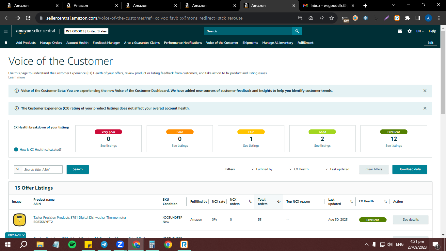Open Account Health in the navigation bar
The height and width of the screenshot is (251, 446).
click(77, 43)
